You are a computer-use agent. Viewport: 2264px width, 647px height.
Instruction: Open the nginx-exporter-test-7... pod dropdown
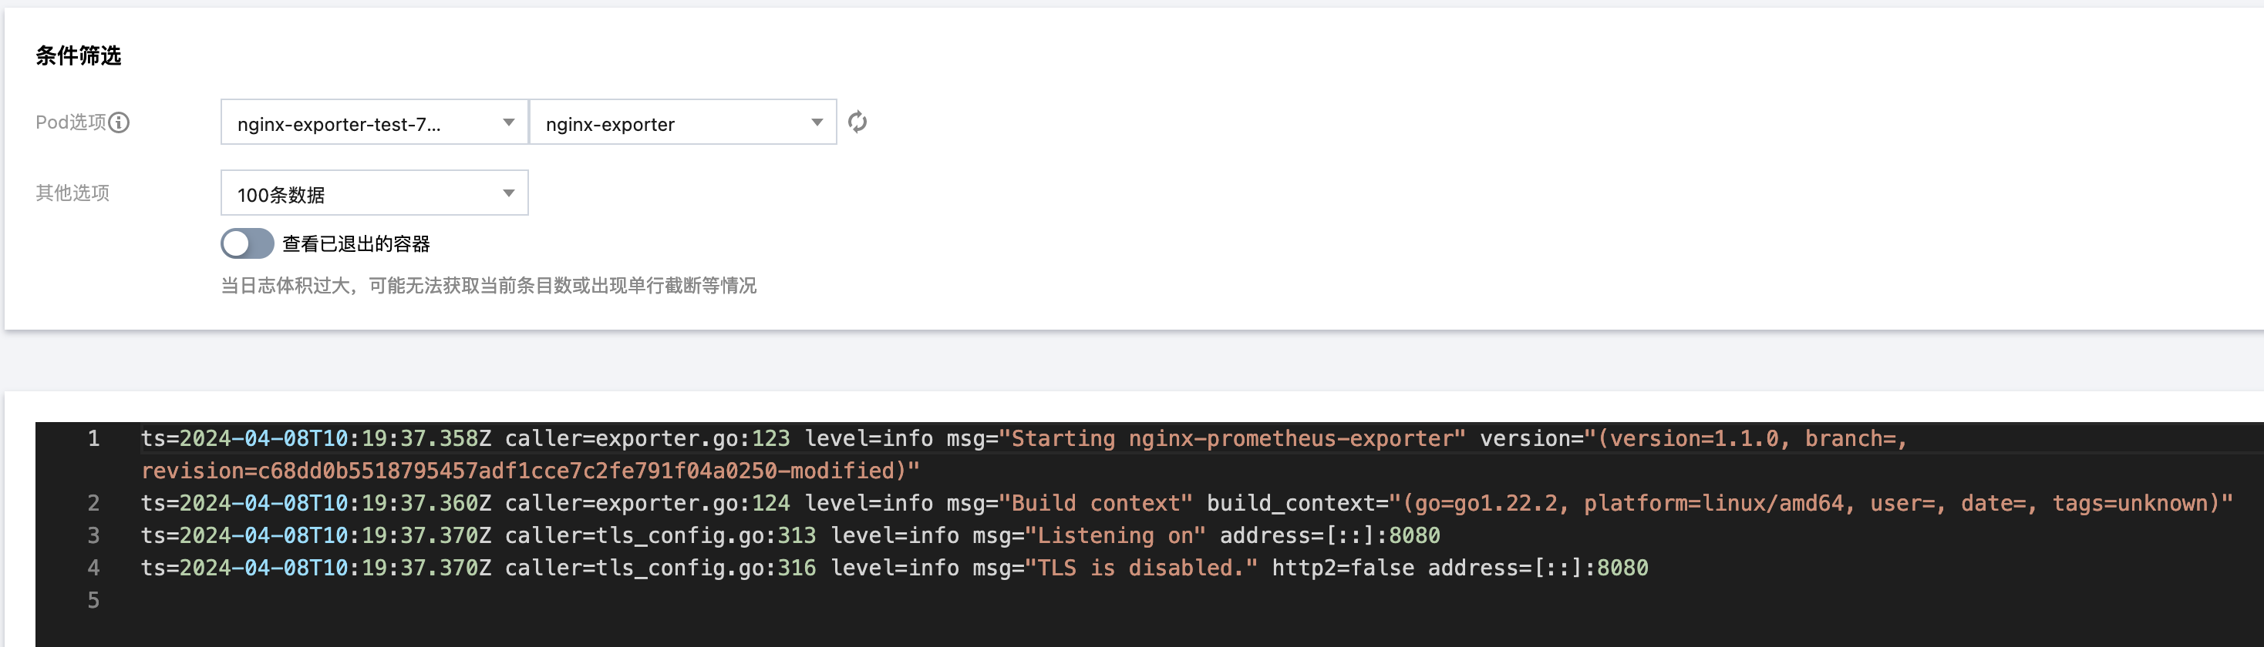click(375, 123)
